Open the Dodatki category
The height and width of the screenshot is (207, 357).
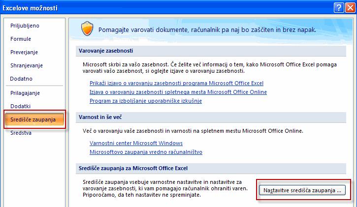pos(21,106)
